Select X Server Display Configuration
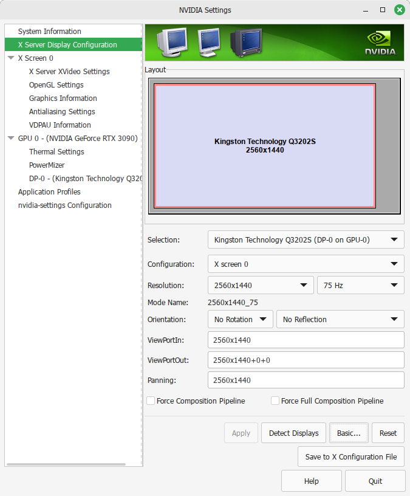Screen dimensions: 410x496 [73, 44]
